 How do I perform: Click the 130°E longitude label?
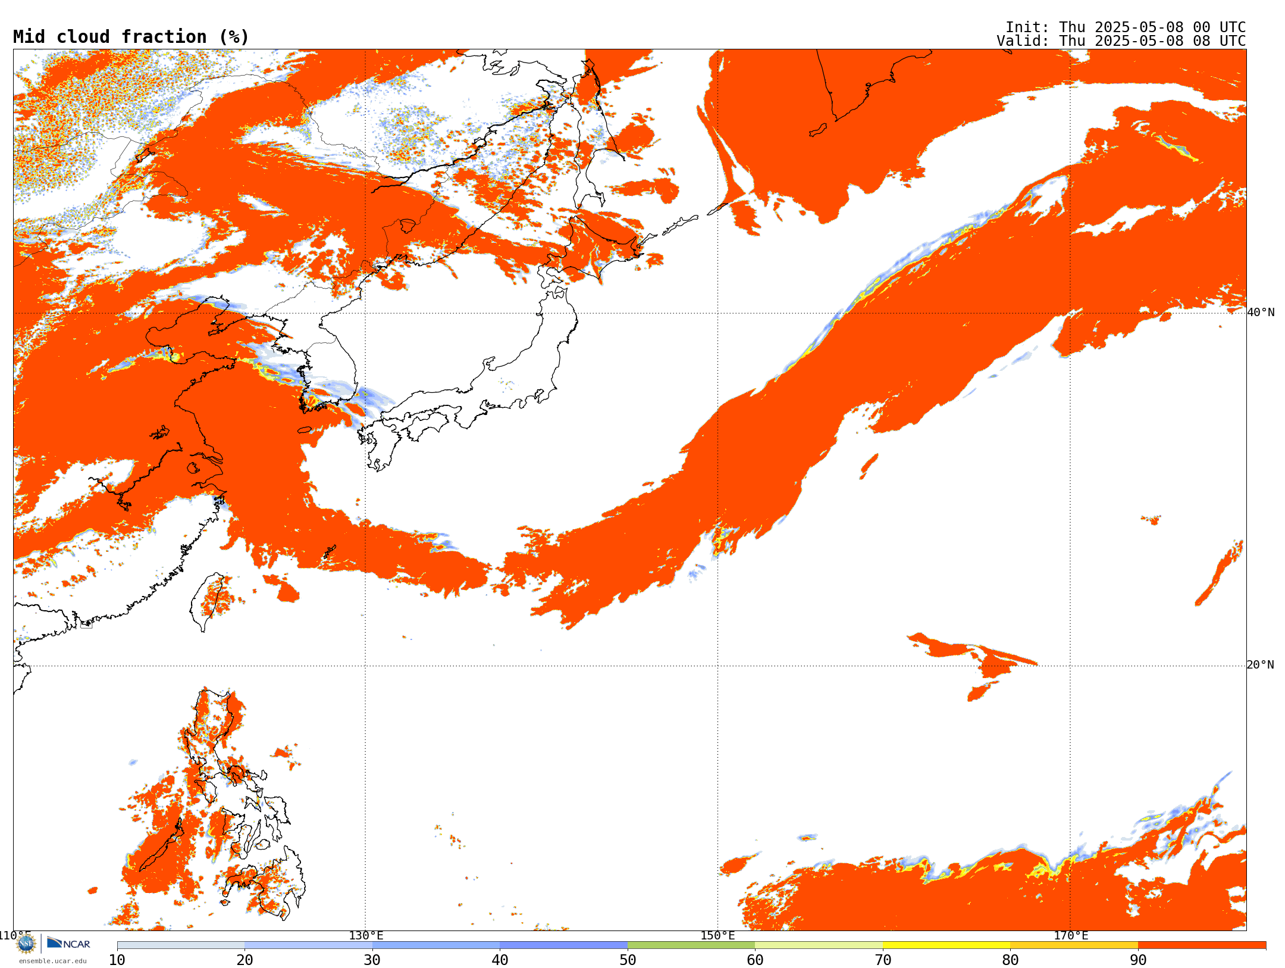(366, 935)
